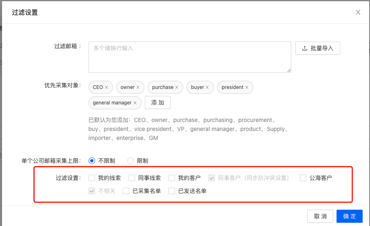Check the 我的客户 checkbox
This screenshot has height=226, width=370.
(x=172, y=177)
